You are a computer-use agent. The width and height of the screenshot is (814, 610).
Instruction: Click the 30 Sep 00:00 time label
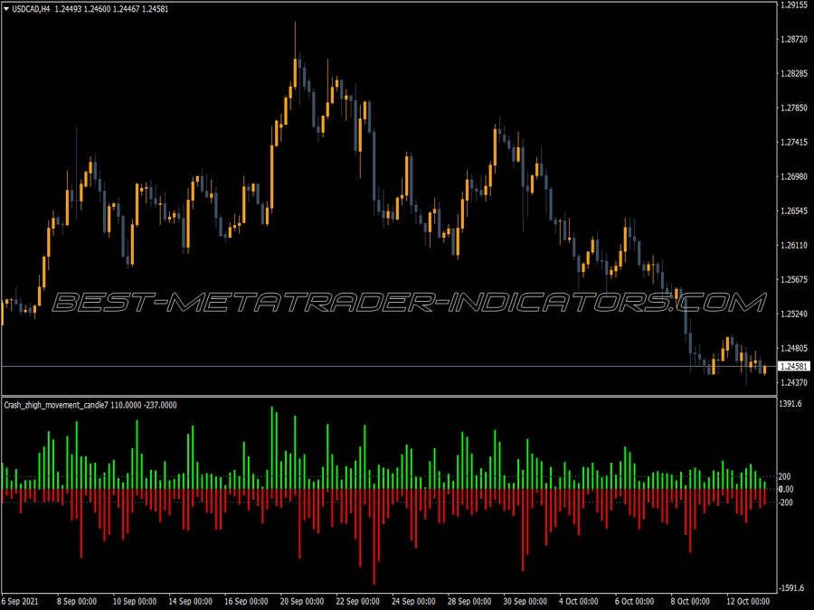click(x=525, y=601)
